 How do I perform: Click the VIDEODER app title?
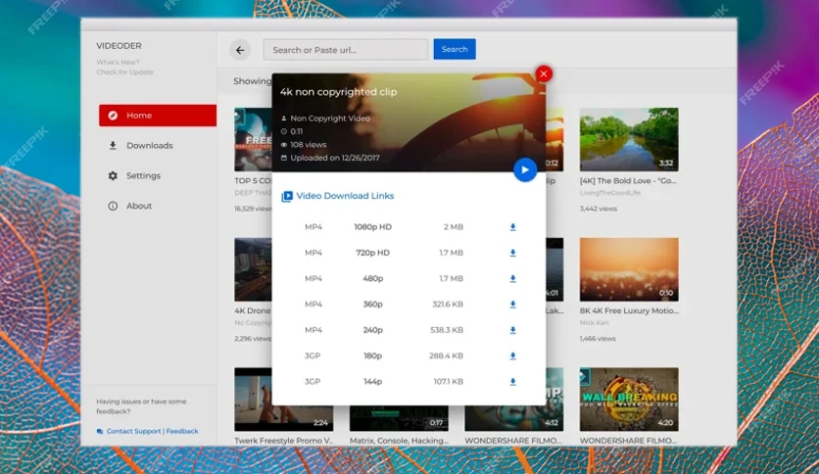[x=120, y=46]
